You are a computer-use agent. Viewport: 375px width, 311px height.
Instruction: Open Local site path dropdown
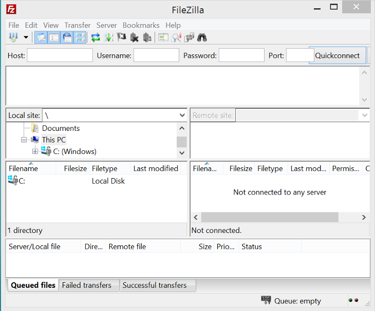point(182,115)
